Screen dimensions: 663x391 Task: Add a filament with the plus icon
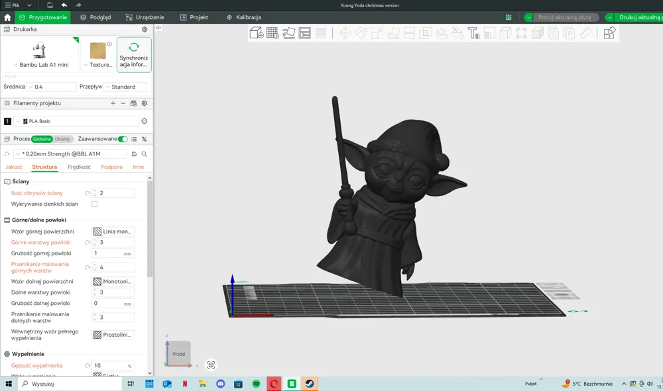pos(113,103)
